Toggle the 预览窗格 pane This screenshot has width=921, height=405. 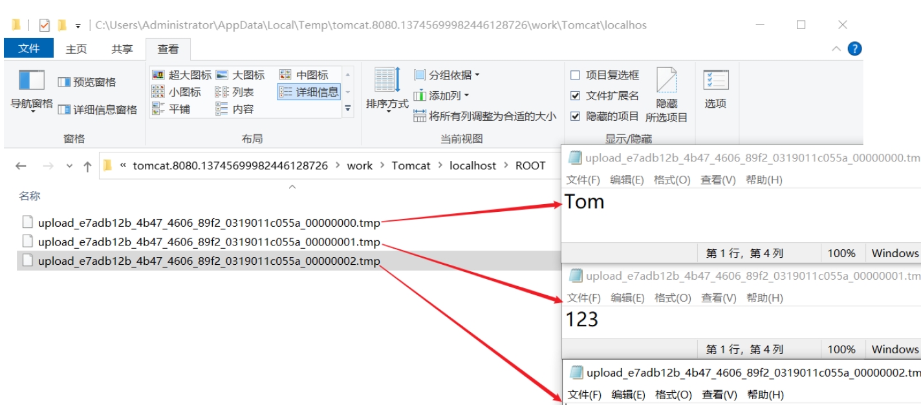[87, 82]
